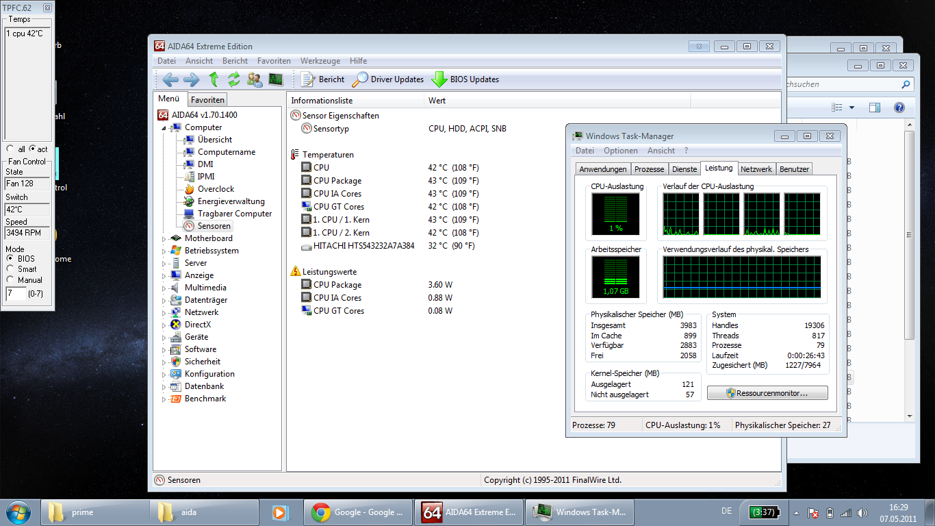Expand the Datenträger tree node
This screenshot has width=935, height=526.
tap(164, 300)
